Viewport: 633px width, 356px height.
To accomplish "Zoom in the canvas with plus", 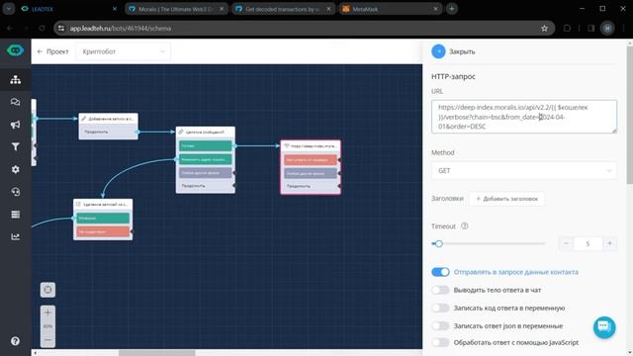I will pos(47,312).
